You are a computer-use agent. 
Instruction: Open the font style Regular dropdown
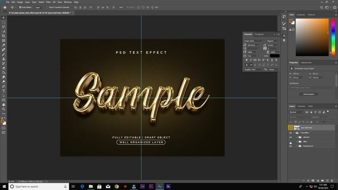coord(273,41)
